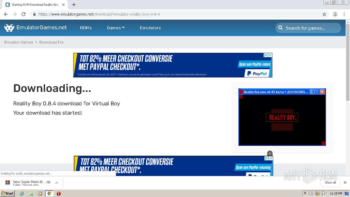This screenshot has height=197, width=350.
Task: Open the Chrome profile avatar icon
Action: tap(335, 14)
